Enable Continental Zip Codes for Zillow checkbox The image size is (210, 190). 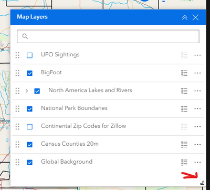coord(29,127)
